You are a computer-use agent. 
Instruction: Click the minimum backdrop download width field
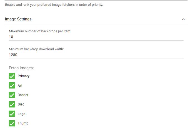tap(96, 55)
